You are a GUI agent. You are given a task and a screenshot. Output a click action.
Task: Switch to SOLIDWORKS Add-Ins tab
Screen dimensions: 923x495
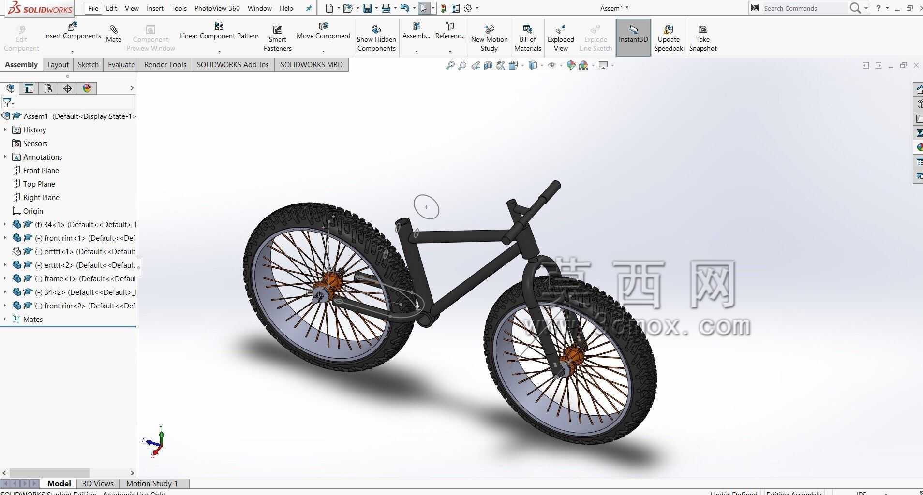coord(232,65)
